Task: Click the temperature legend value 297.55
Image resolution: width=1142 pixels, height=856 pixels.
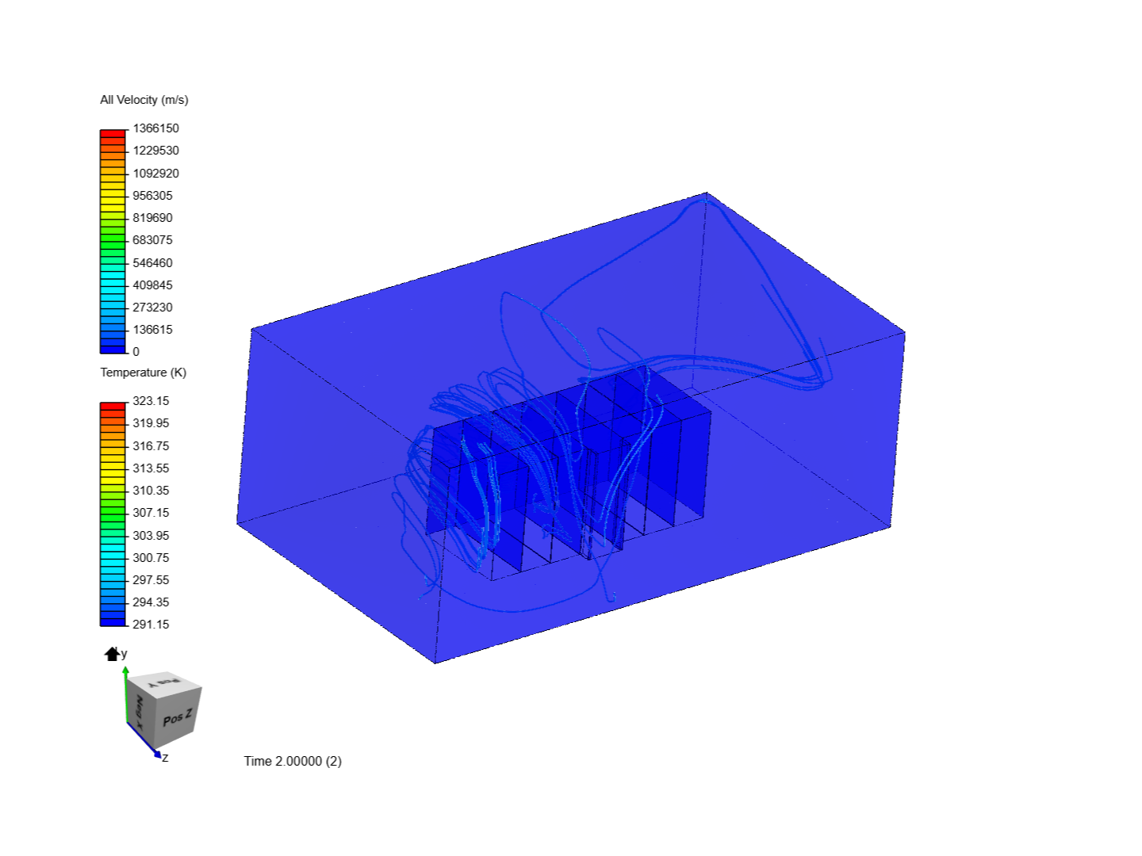Action: click(151, 580)
